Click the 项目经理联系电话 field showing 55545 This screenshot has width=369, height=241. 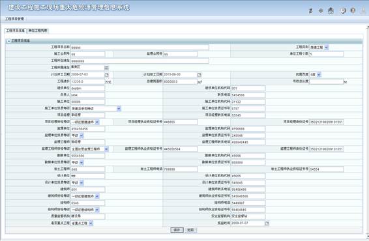click(248, 115)
